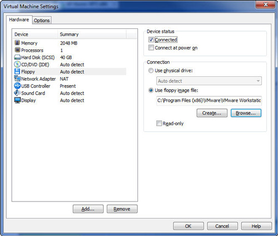Enable Connect at power on
This screenshot has height=236, width=278.
tap(151, 48)
